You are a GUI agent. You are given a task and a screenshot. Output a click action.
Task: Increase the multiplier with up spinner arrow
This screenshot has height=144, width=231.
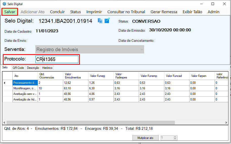175,137
